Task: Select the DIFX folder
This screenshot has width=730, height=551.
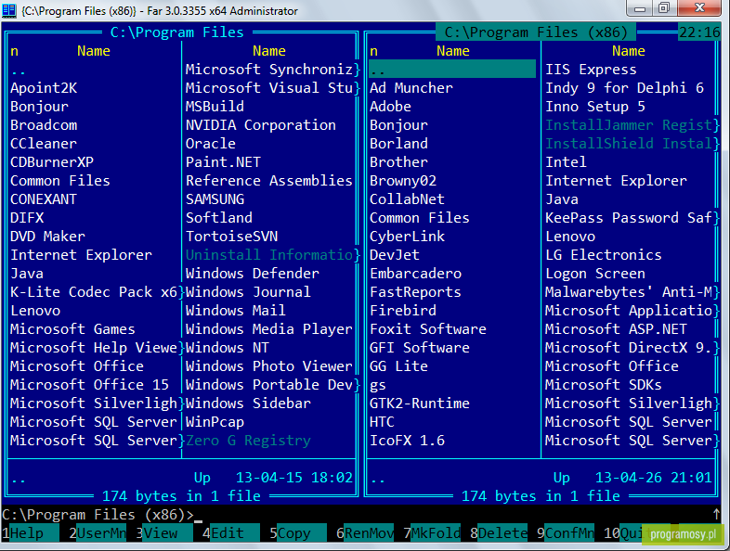Action: tap(27, 218)
